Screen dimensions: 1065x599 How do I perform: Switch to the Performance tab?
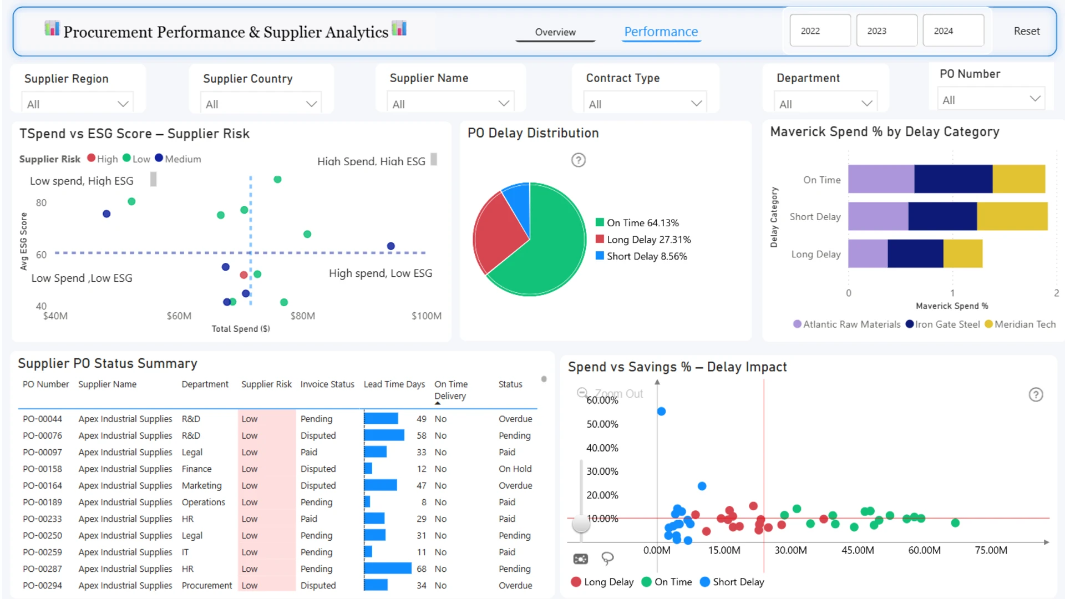[661, 32]
